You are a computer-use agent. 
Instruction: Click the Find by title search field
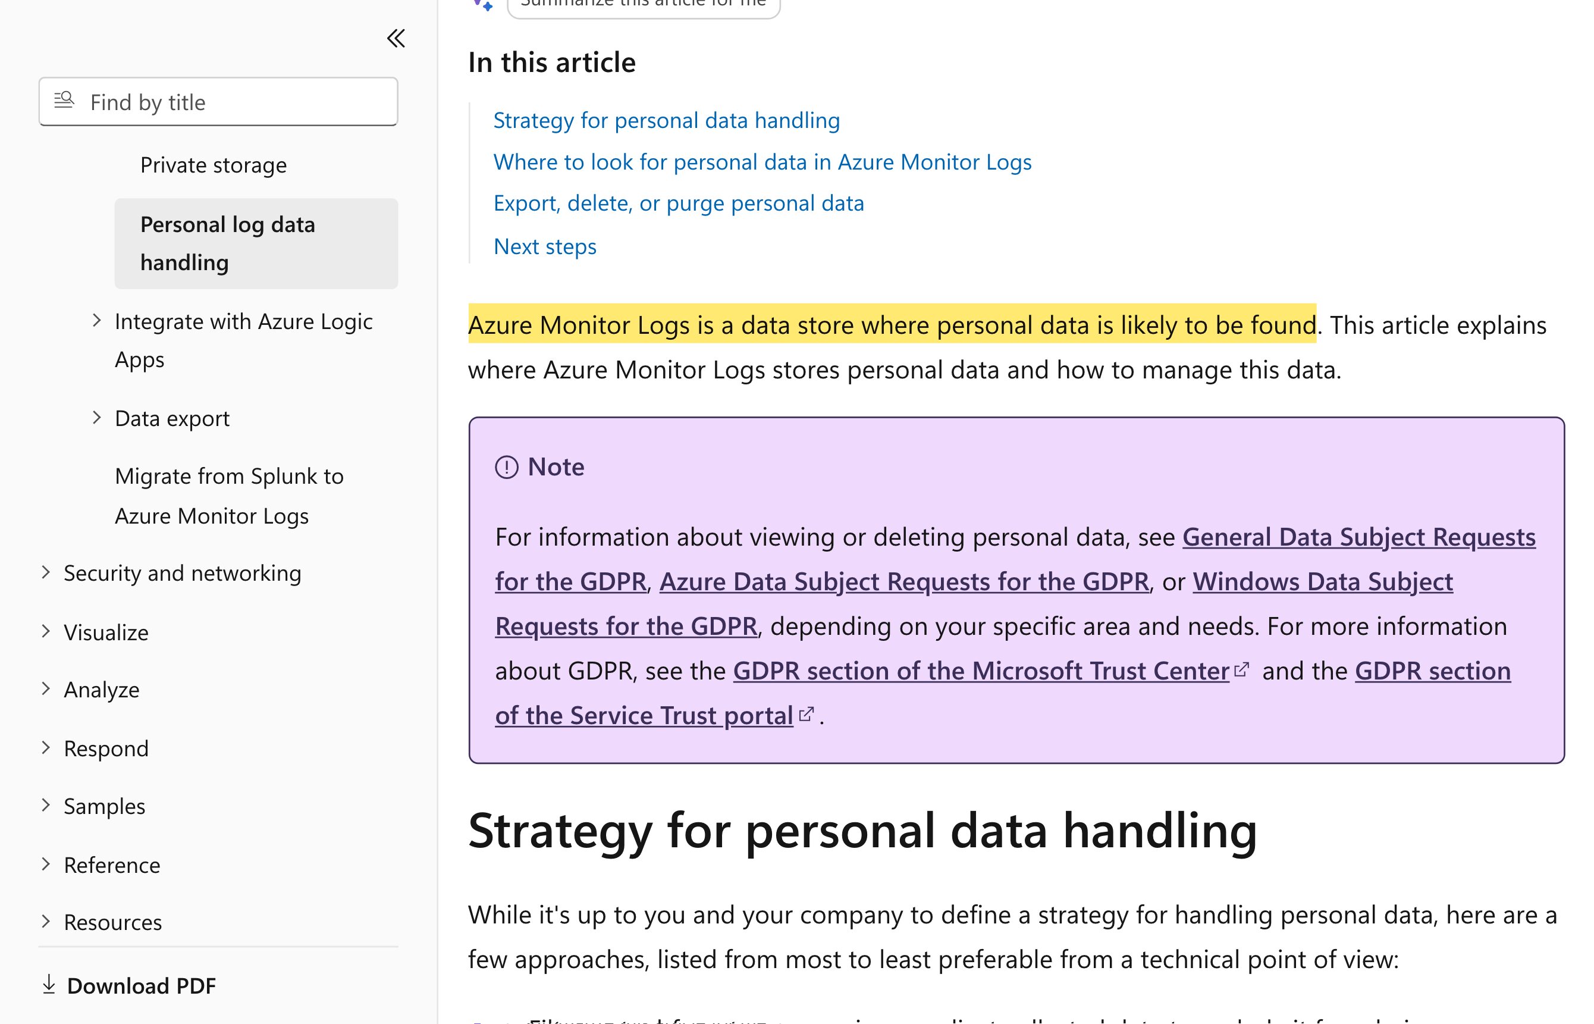(218, 102)
